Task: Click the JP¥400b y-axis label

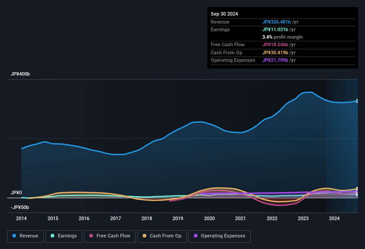Action: pos(20,74)
